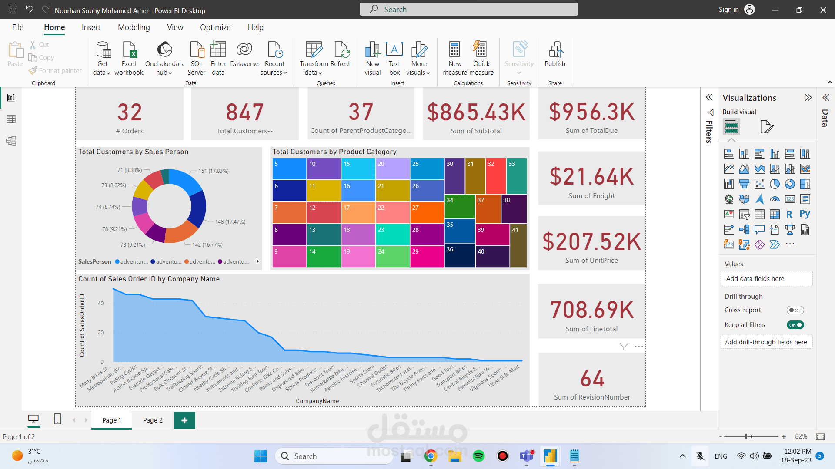This screenshot has height=469, width=835.
Task: Select the Azure map arrow visual
Action: click(759, 199)
